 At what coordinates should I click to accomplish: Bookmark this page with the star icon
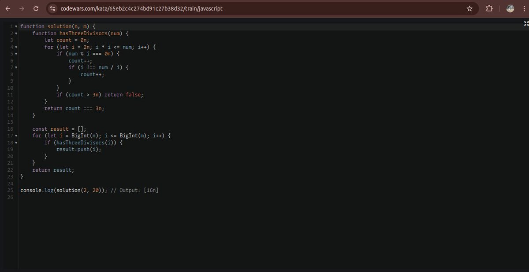pyautogui.click(x=469, y=8)
